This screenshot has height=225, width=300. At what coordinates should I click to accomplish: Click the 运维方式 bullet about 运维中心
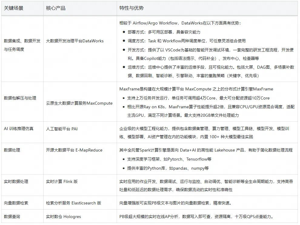coord(211,71)
